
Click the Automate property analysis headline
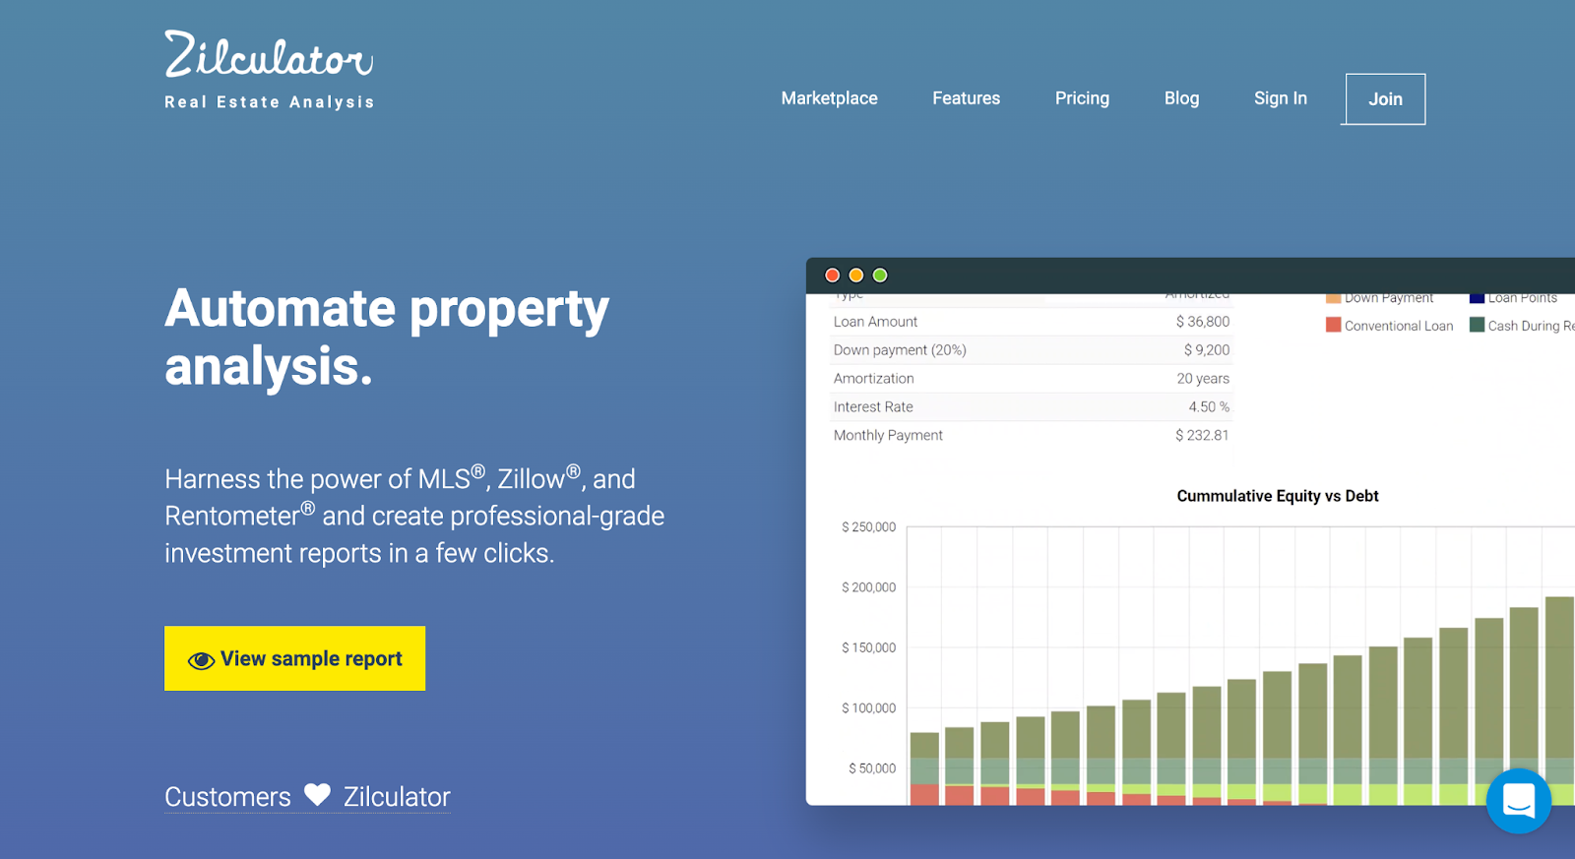click(387, 337)
